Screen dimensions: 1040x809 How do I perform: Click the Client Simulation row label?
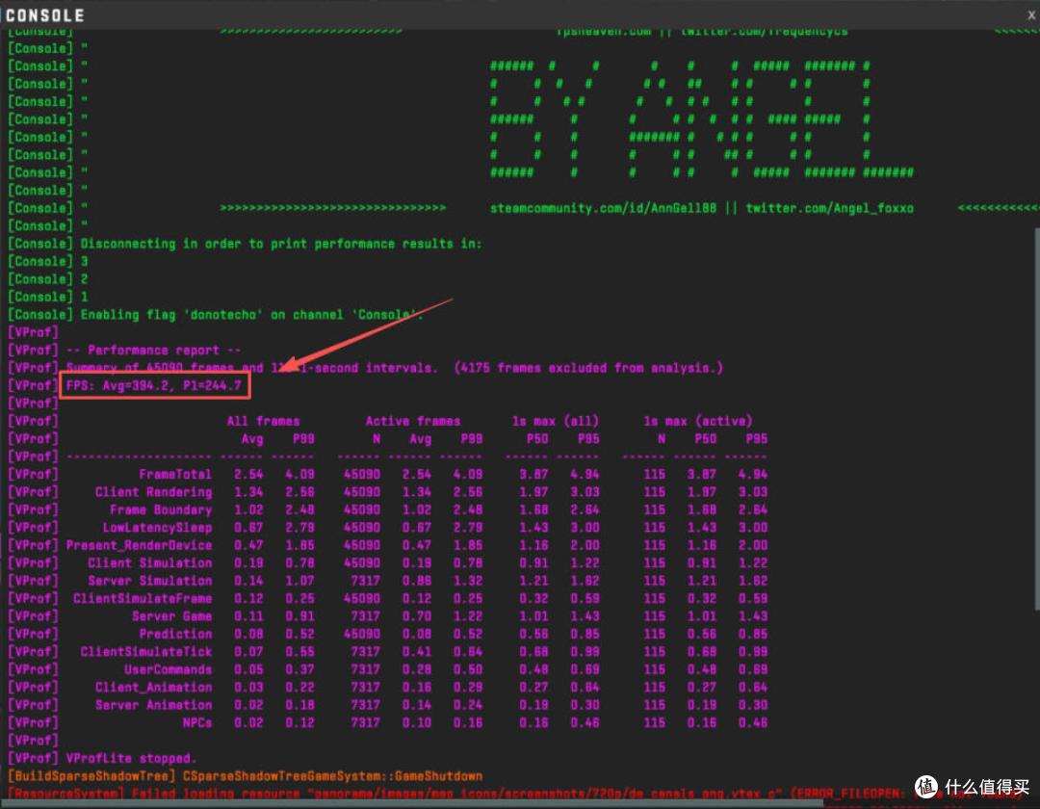click(150, 563)
